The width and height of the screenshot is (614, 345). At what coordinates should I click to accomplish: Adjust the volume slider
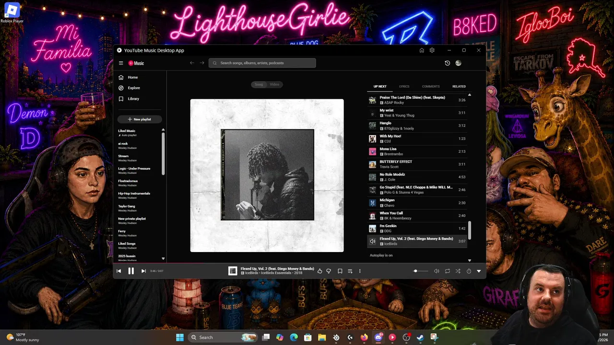pyautogui.click(x=421, y=271)
